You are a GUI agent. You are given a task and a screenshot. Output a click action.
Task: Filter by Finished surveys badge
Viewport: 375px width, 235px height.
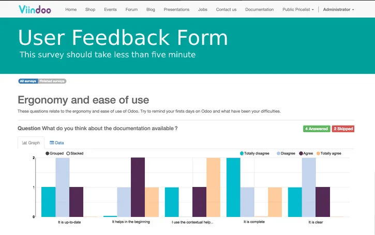tap(52, 81)
